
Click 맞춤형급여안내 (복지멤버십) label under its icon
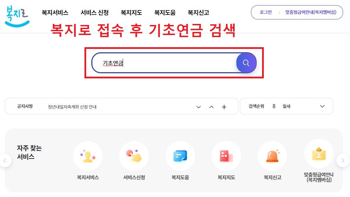point(319,177)
